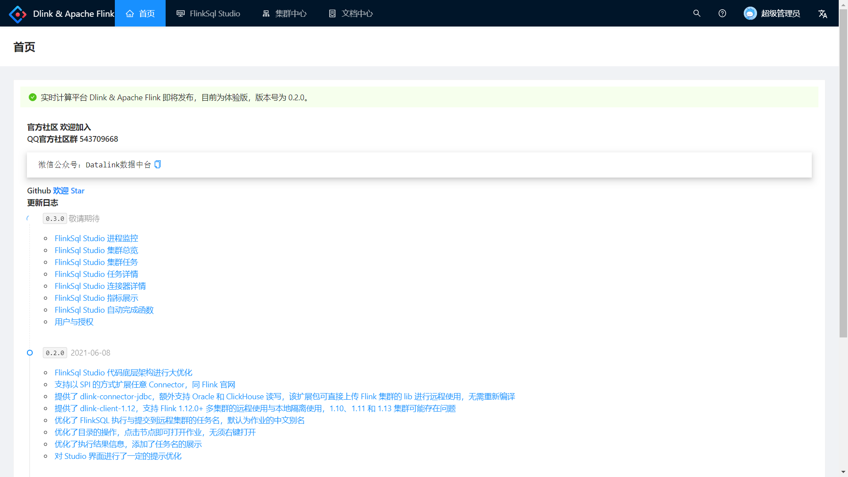Click the scrollbar down arrow
This screenshot has height=477, width=848.
pos(843,472)
